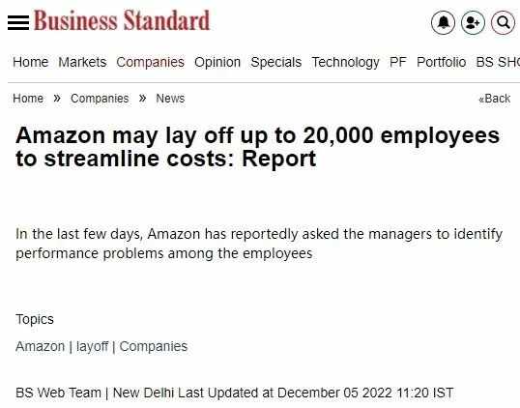Go back using the «Back link
The width and height of the screenshot is (520, 408).
click(x=494, y=99)
